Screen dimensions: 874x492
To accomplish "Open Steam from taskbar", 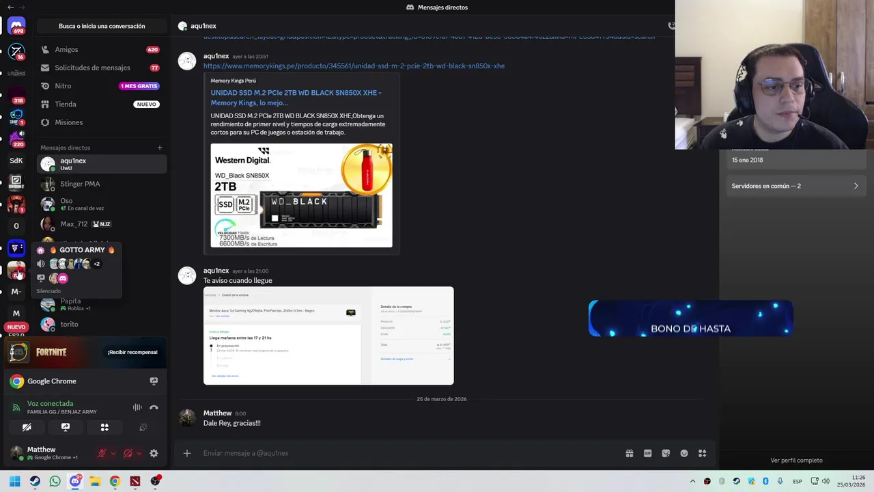I will (x=35, y=481).
